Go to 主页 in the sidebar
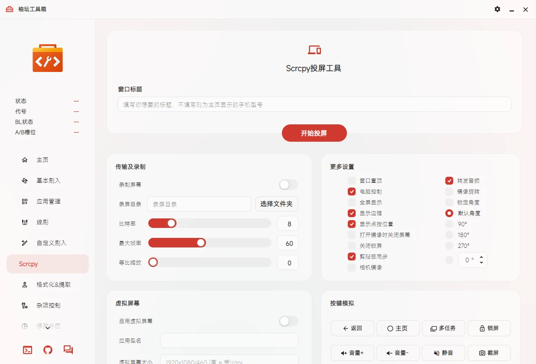This screenshot has width=536, height=364. (42, 160)
